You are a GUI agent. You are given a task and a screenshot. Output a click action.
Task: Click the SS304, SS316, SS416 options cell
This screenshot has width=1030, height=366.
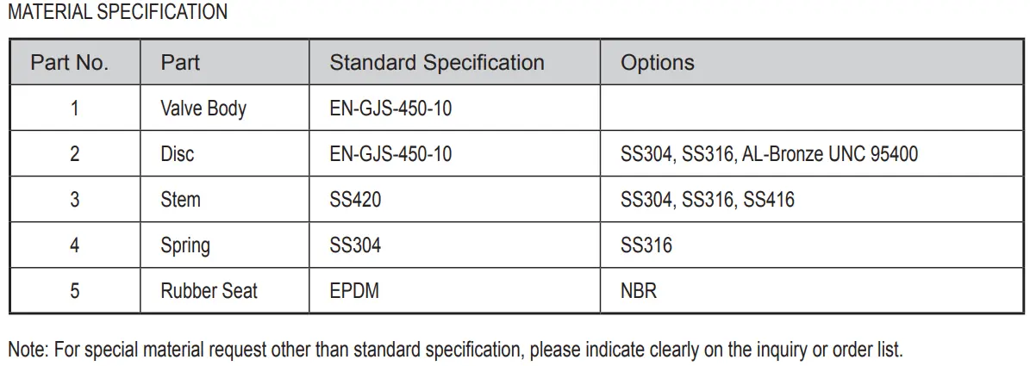coord(708,200)
